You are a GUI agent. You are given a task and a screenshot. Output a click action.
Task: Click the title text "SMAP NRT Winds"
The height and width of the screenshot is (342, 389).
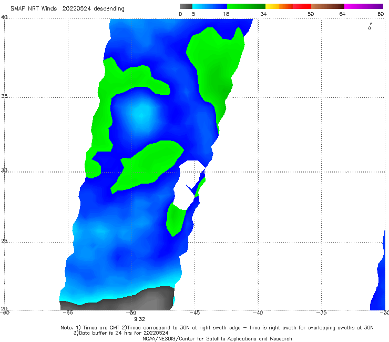pyautogui.click(x=34, y=9)
